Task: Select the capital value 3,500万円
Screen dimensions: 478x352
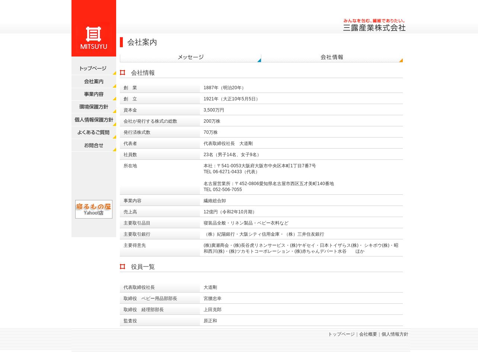Action: click(x=214, y=110)
